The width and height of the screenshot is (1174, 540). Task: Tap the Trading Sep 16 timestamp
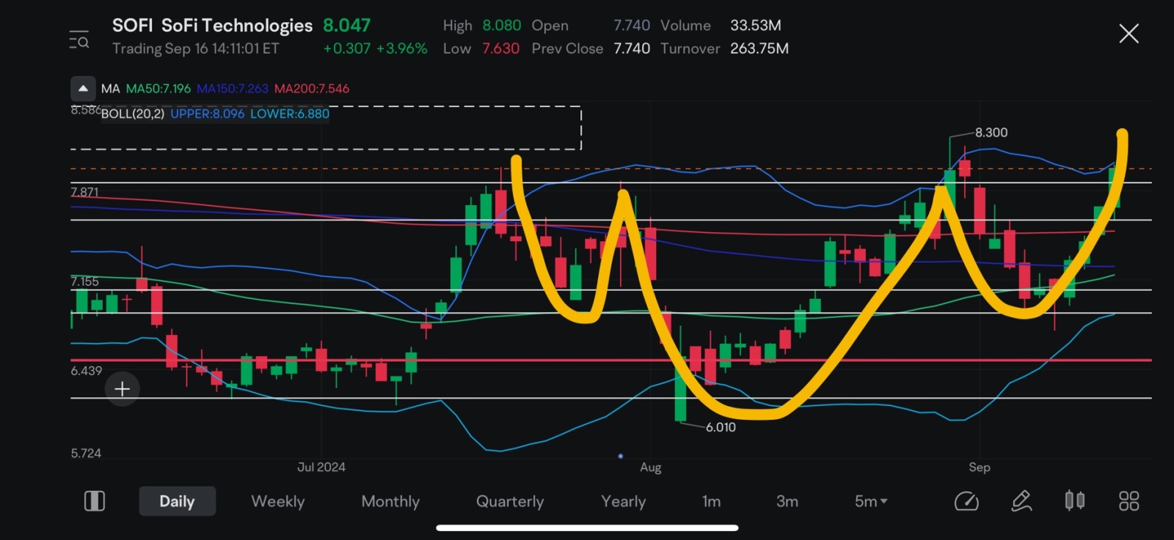(196, 48)
